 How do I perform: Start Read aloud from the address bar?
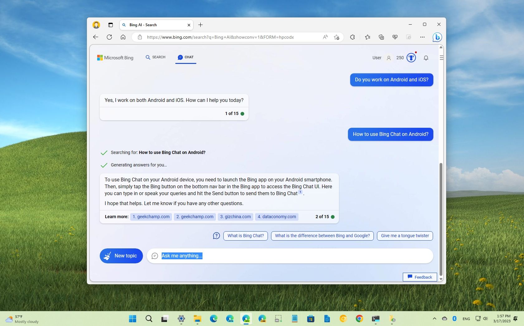coord(325,37)
